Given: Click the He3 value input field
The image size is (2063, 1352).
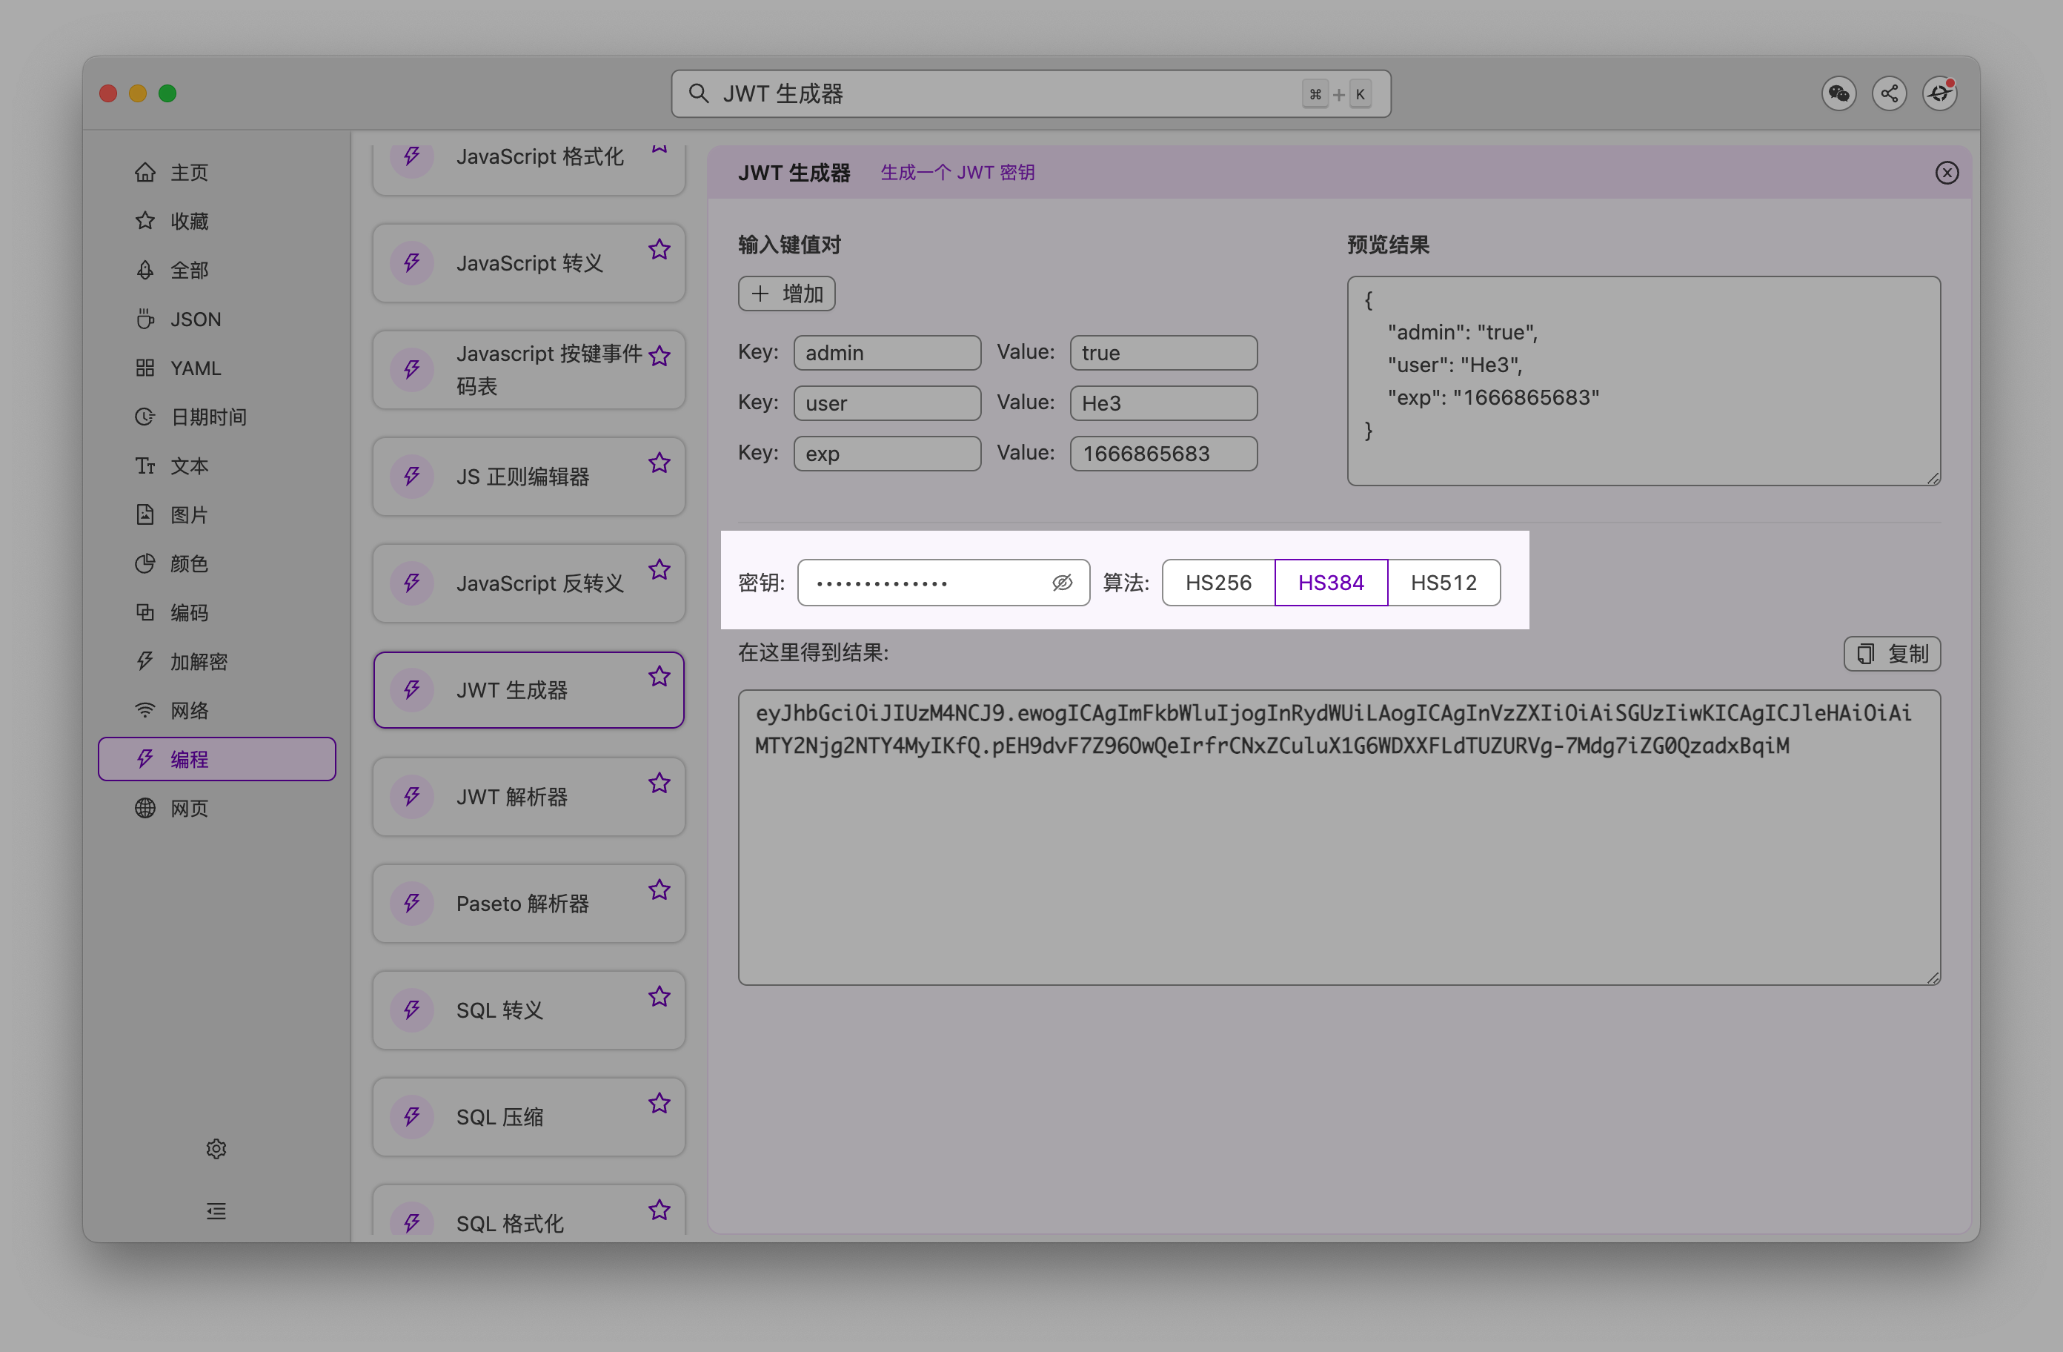Looking at the screenshot, I should pos(1163,403).
